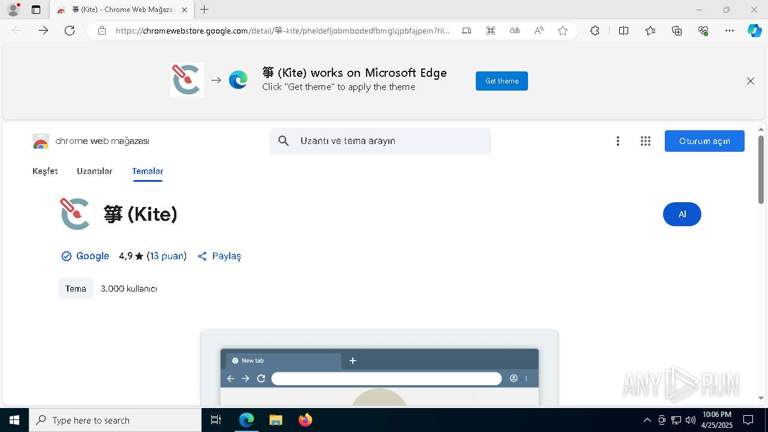Switch to the Keşfet tab
This screenshot has height=432, width=768.
[x=45, y=171]
